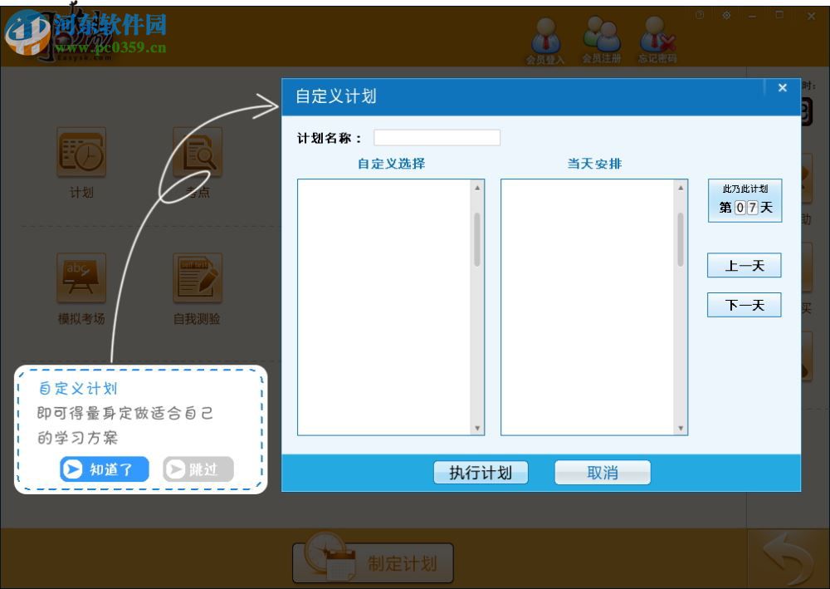Click the help question mark icon
This screenshot has height=589, width=830.
700,14
